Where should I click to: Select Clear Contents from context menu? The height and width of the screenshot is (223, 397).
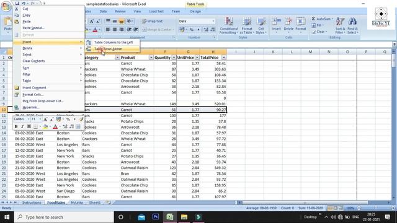pyautogui.click(x=48, y=61)
